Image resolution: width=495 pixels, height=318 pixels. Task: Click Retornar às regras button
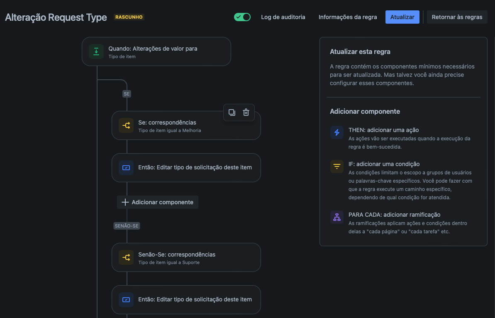coord(457,17)
